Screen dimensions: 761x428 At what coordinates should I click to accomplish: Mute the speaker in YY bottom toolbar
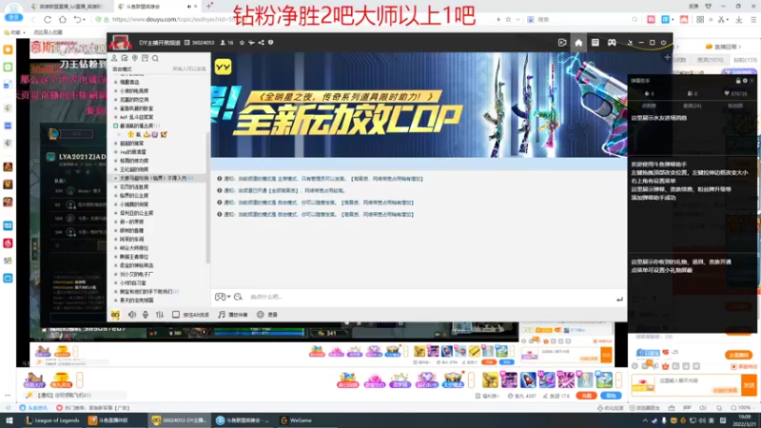132,315
